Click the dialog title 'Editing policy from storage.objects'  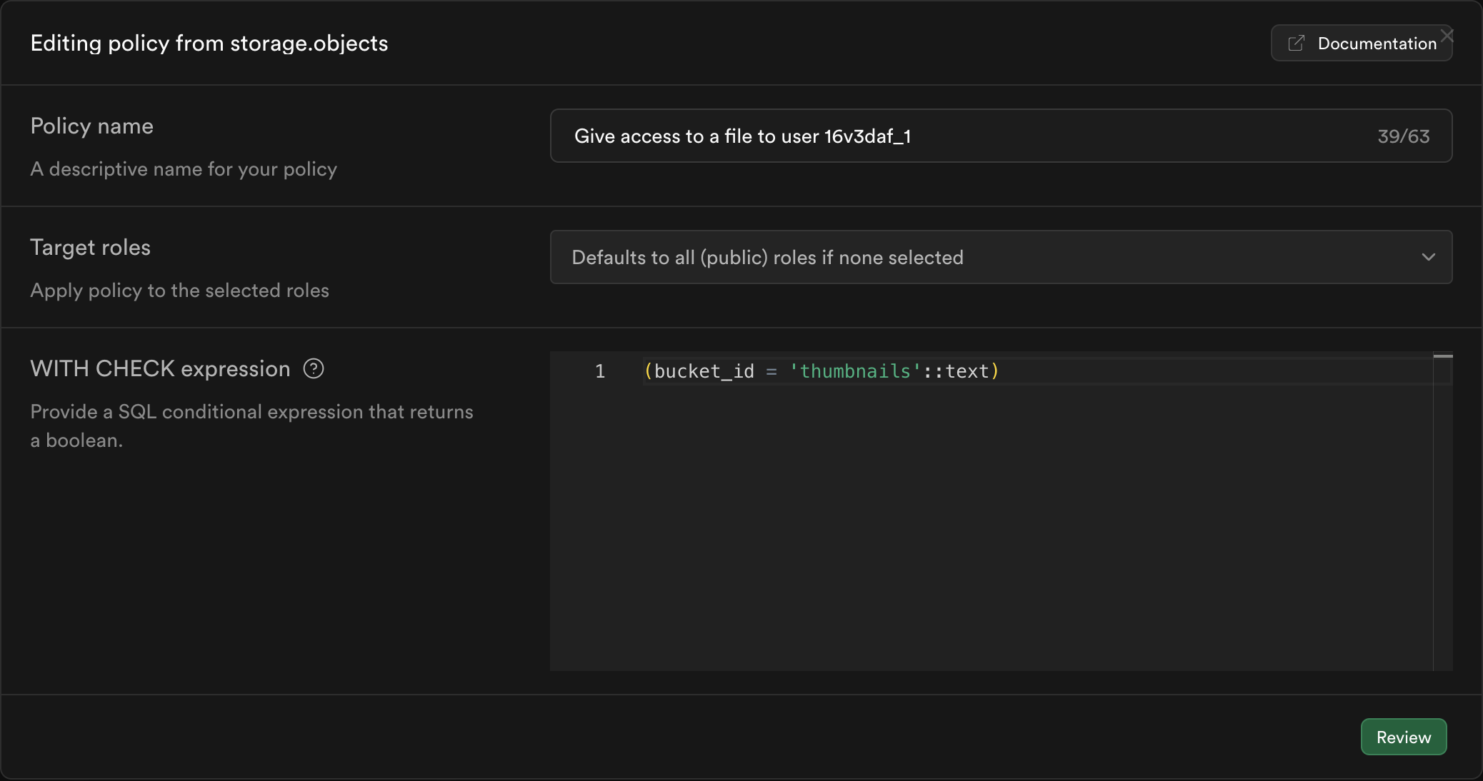(209, 44)
